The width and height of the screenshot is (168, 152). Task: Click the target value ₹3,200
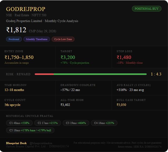tap(68, 57)
